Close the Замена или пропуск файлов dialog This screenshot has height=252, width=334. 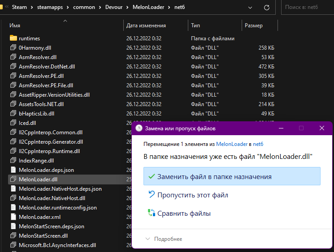[x=321, y=128]
